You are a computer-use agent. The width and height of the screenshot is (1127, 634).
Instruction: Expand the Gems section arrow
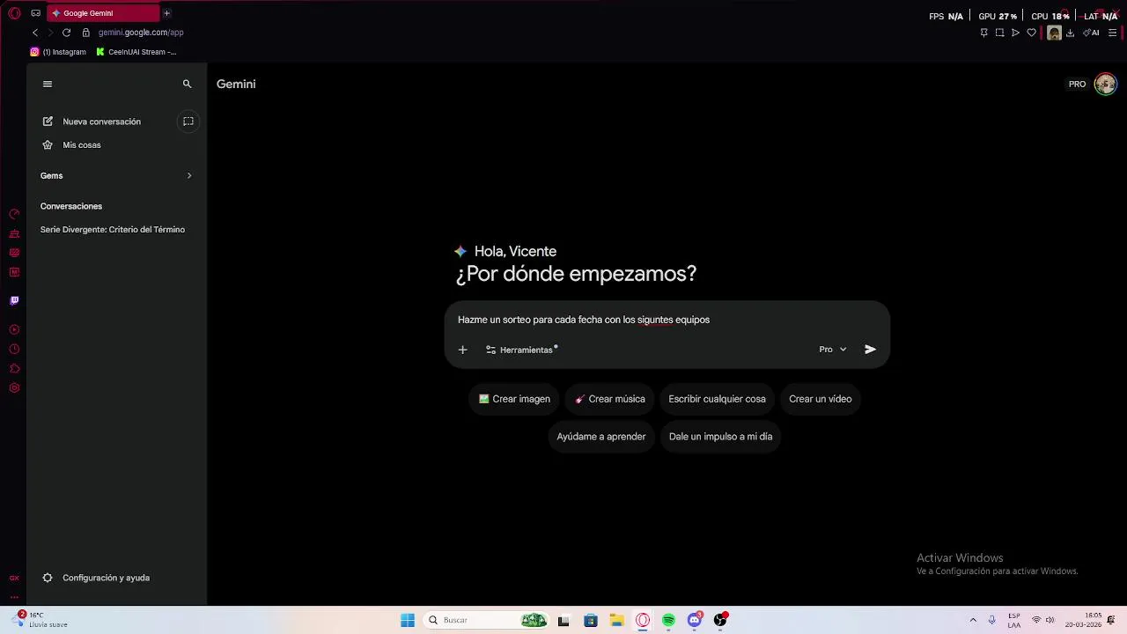tap(189, 175)
